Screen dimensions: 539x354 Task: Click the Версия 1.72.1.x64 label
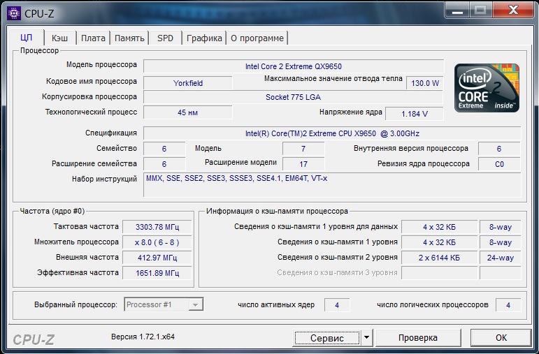click(x=143, y=337)
